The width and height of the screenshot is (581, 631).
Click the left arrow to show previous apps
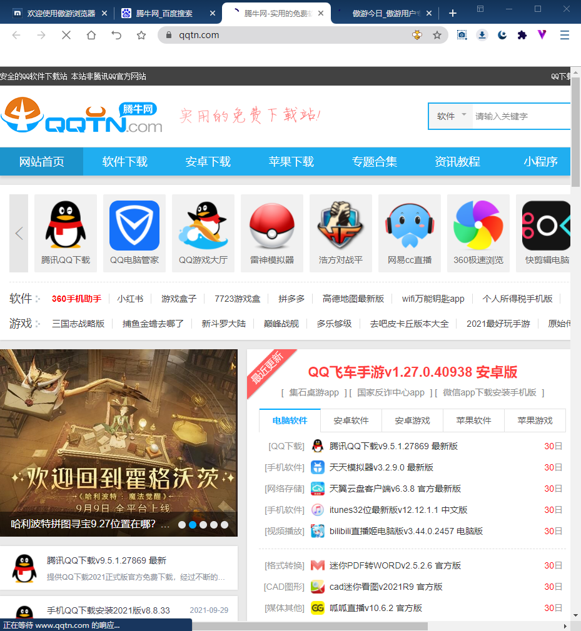pyautogui.click(x=19, y=232)
